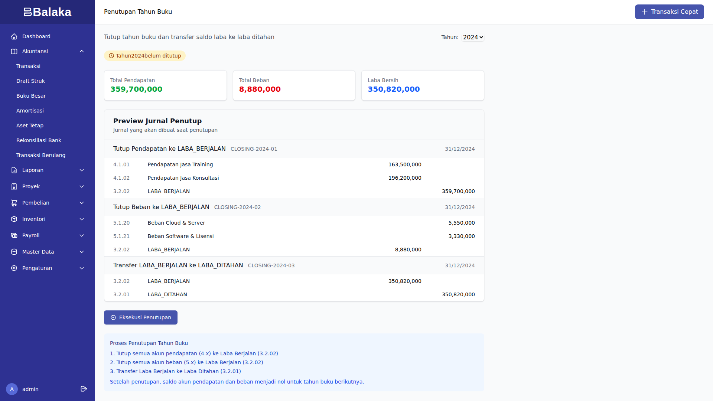Viewport: 713px width, 401px height.
Task: Click the Dashboard home icon
Action: coord(14,36)
